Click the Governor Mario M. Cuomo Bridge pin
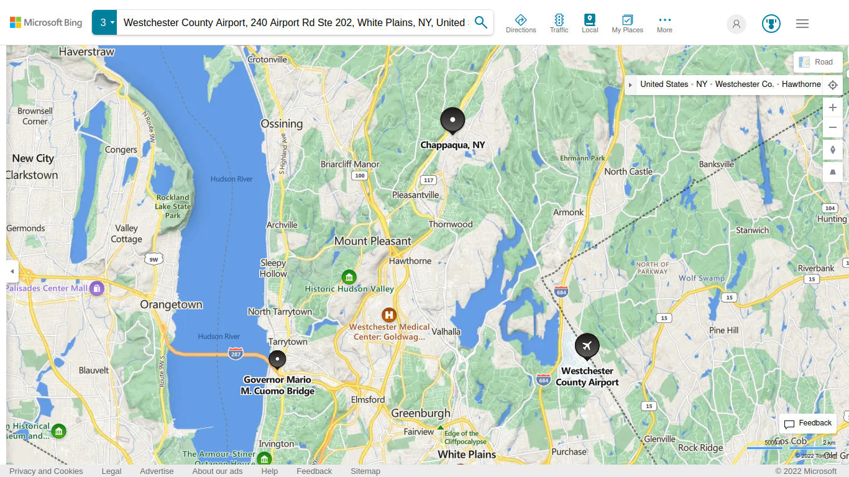Viewport: 849px width, 477px height. pos(277,360)
